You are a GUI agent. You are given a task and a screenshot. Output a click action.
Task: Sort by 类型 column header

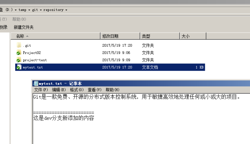[x=160, y=36]
